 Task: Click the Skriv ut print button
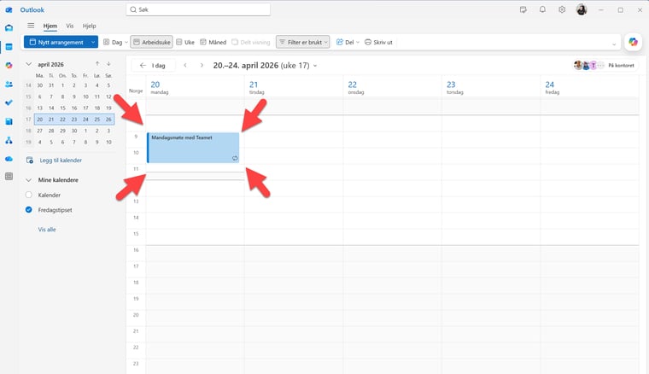(378, 42)
